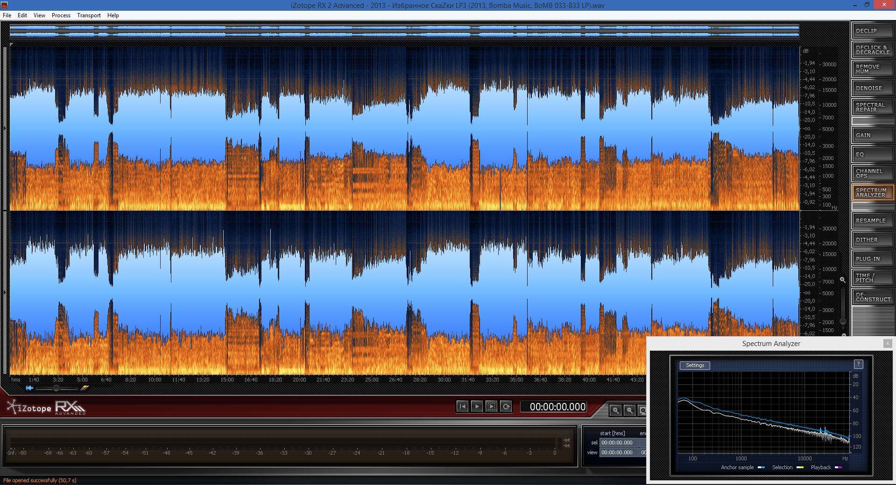Screen dimensions: 896x485
Task: Open the View menu
Action: (x=39, y=15)
